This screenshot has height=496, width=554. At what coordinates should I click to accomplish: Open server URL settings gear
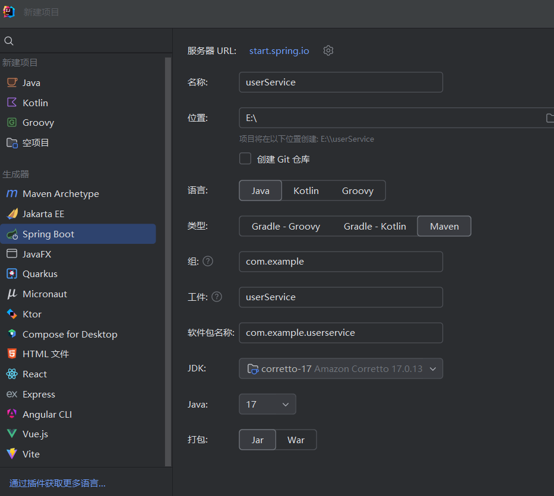(x=328, y=50)
